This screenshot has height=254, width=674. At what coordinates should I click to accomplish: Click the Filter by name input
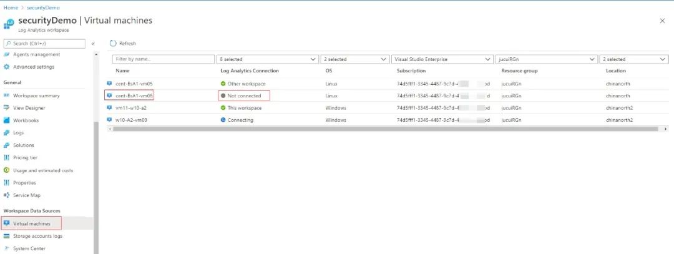pyautogui.click(x=164, y=59)
